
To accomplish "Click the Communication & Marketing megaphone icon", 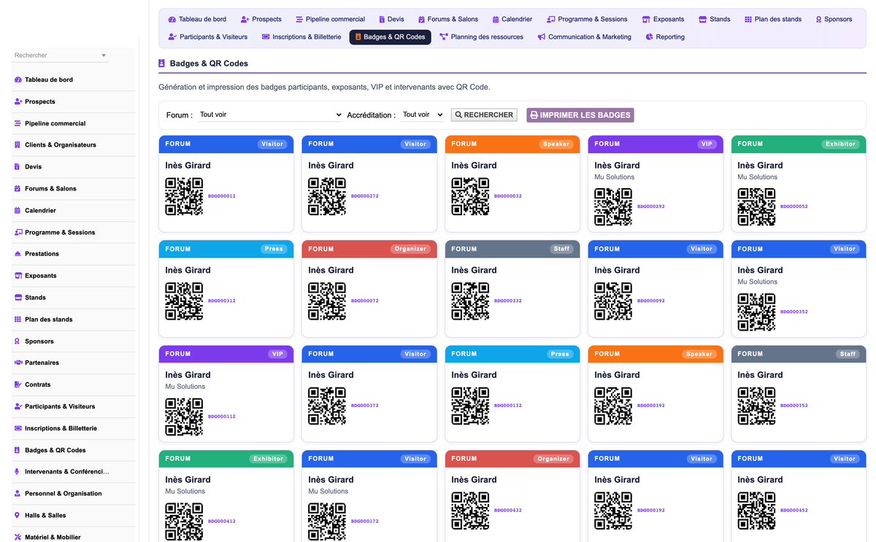I will [x=542, y=37].
